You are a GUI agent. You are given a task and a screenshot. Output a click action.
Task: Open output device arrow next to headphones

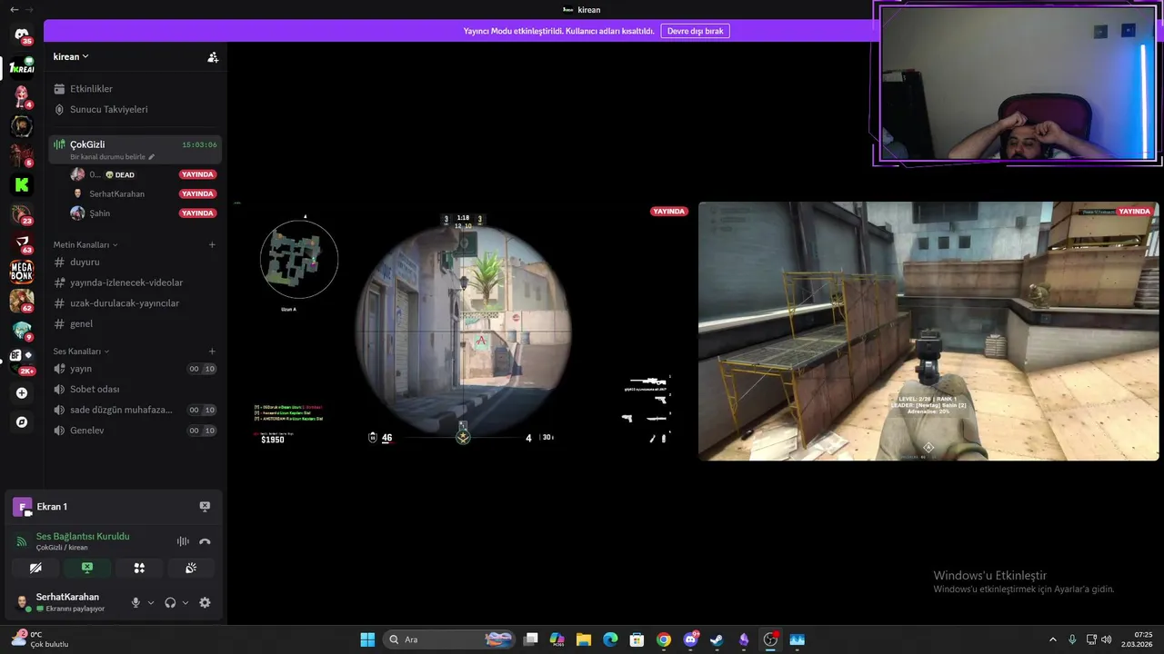186,602
